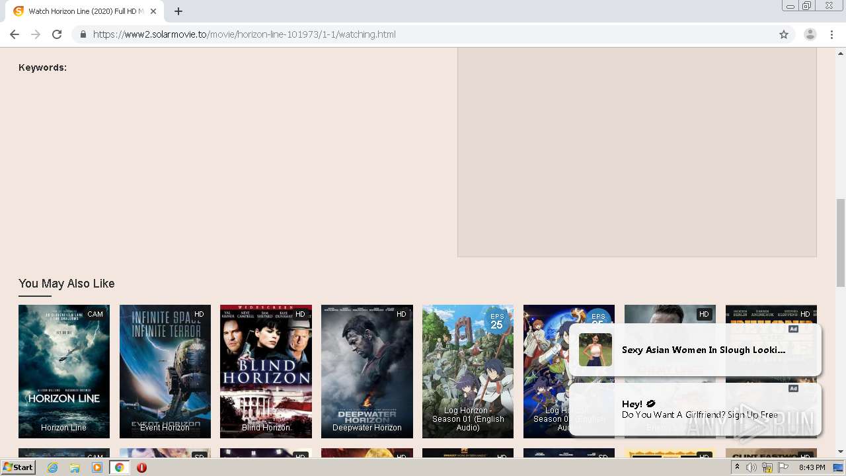This screenshot has width=846, height=476.
Task: Click the scrollbar up arrow
Action: [x=841, y=52]
